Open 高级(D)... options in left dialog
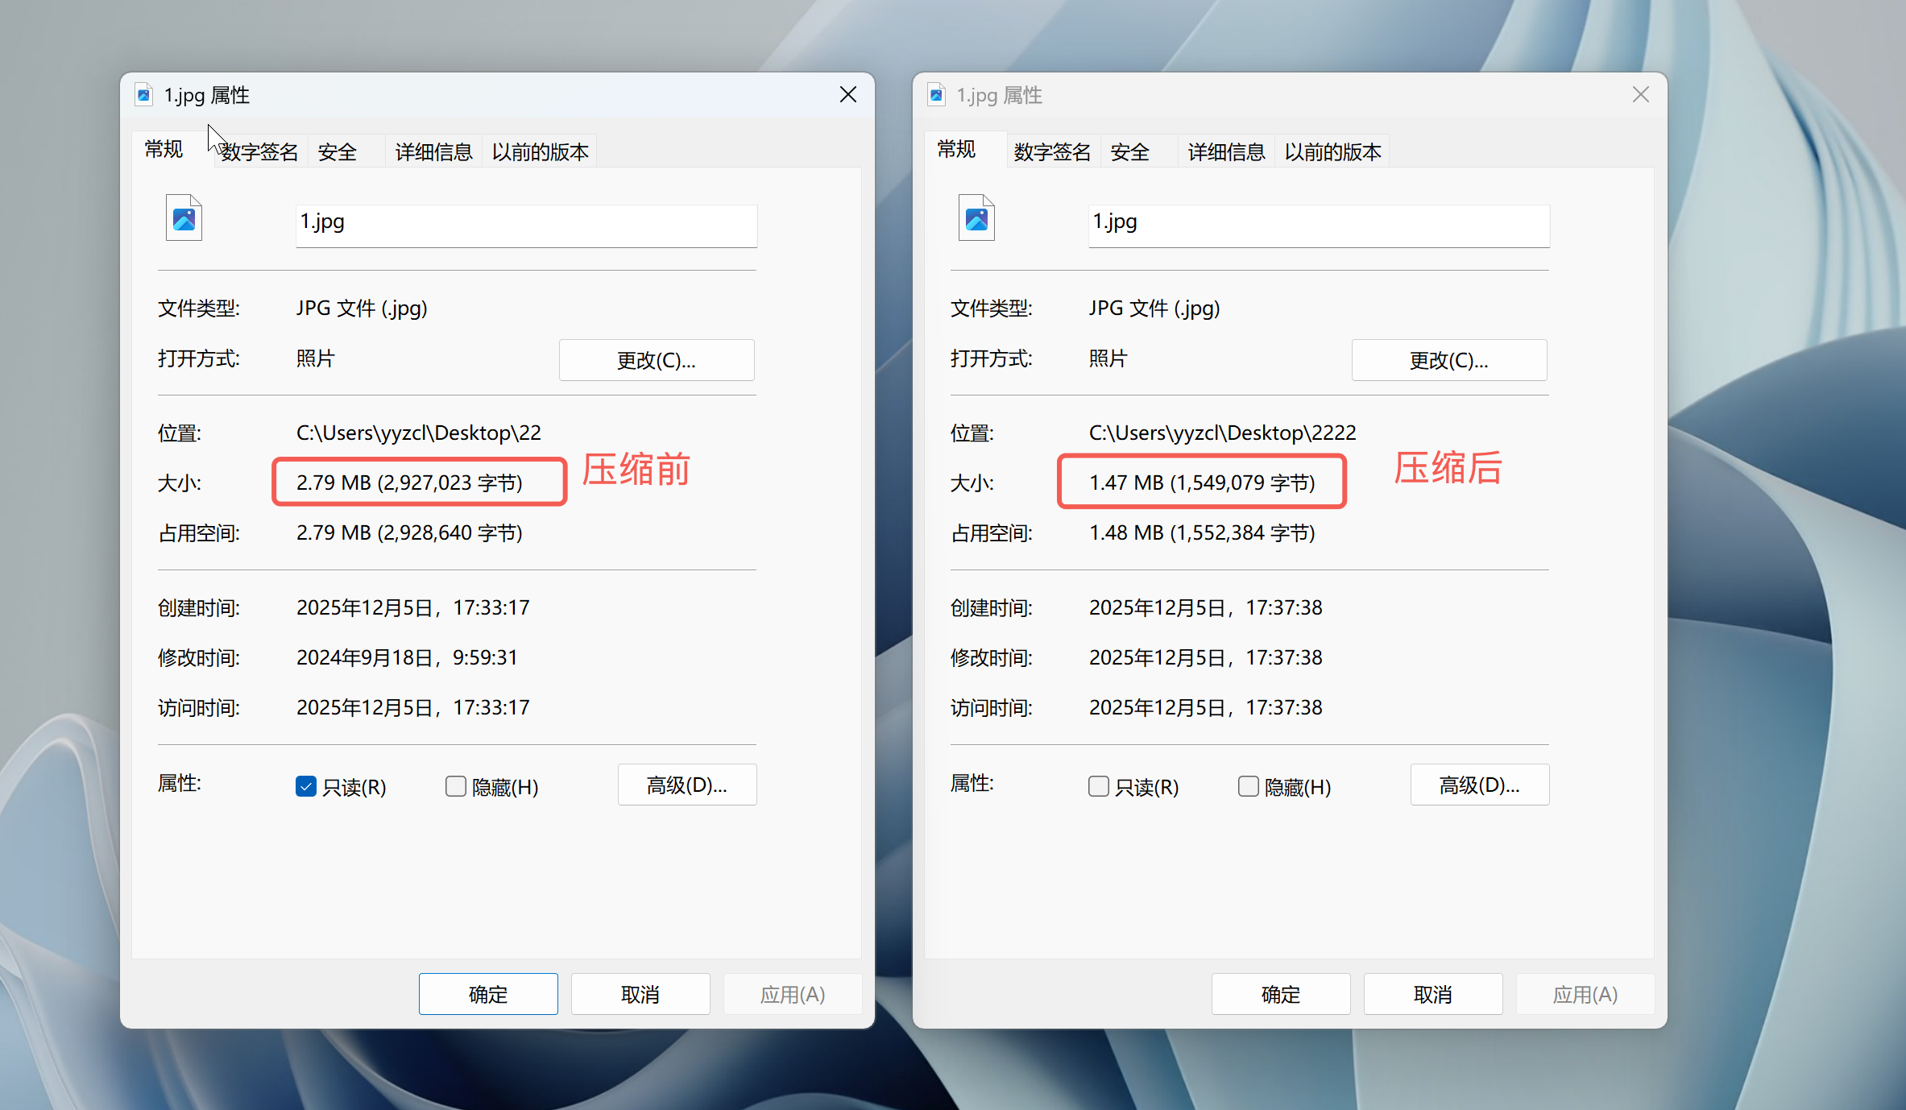Viewport: 1906px width, 1110px height. click(x=686, y=785)
